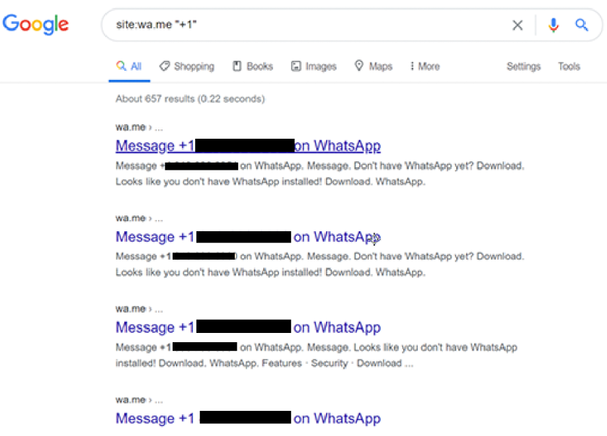Submit search with magnifying glass icon

click(581, 25)
